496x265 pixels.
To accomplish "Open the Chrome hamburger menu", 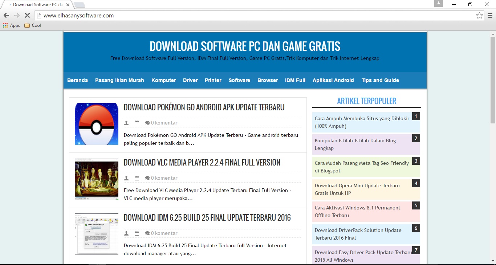I will (490, 16).
